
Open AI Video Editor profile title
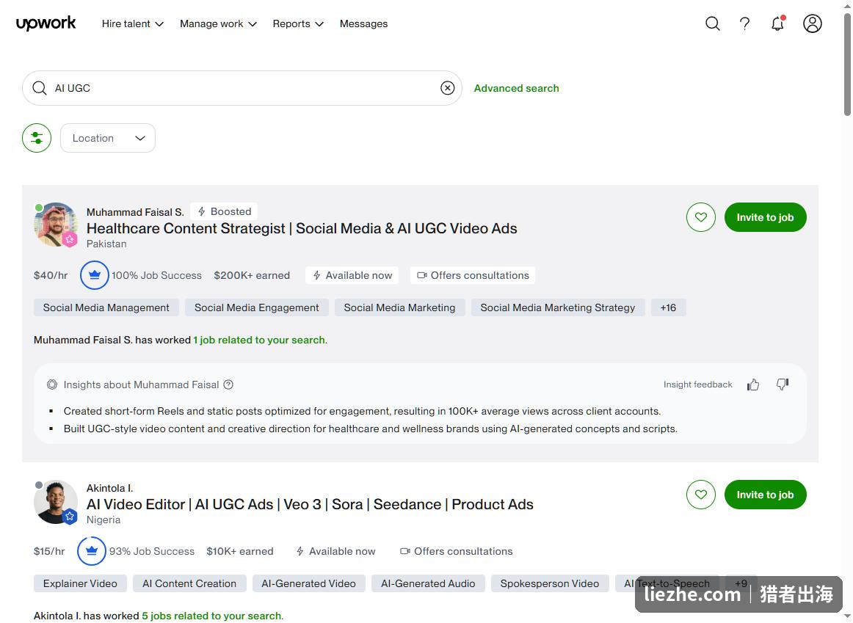click(x=310, y=504)
